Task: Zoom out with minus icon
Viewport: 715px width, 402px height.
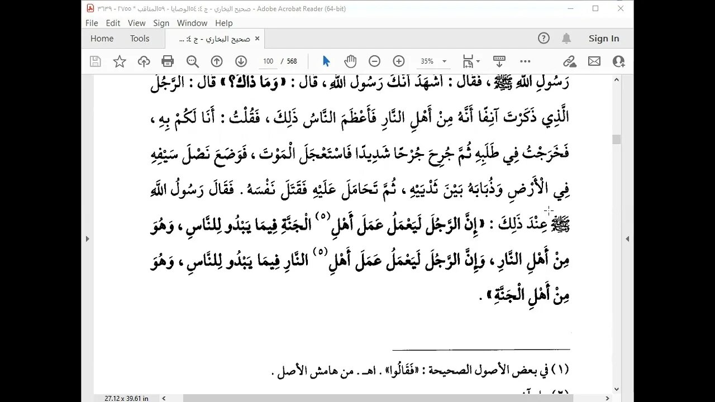Action: click(x=374, y=61)
